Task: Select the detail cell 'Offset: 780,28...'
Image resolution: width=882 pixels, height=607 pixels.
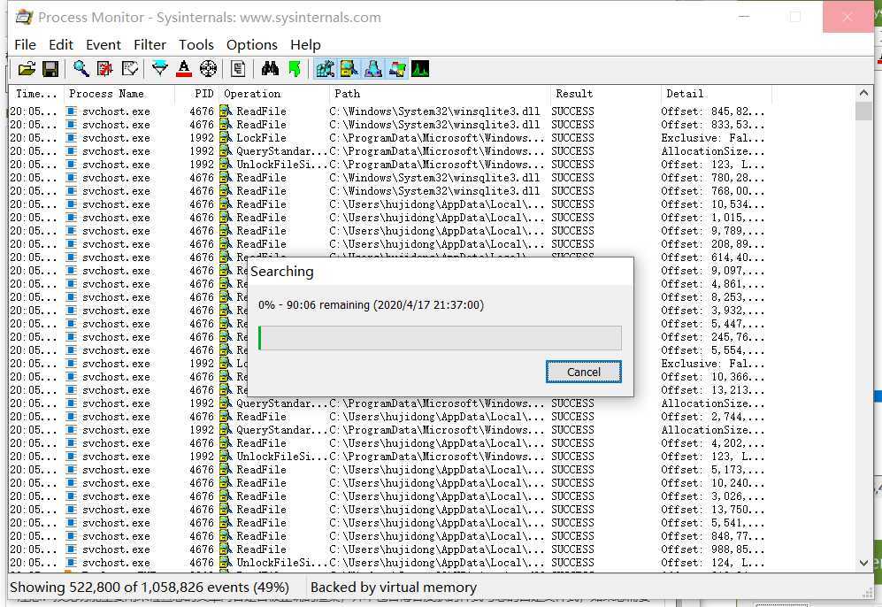Action: [x=713, y=178]
